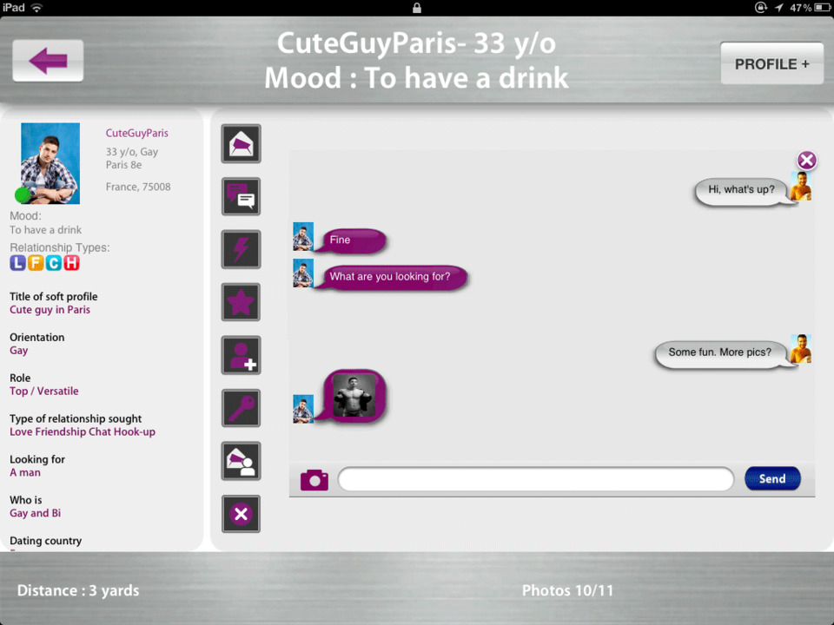Open the PROFILE + button
The height and width of the screenshot is (625, 834).
[771, 63]
